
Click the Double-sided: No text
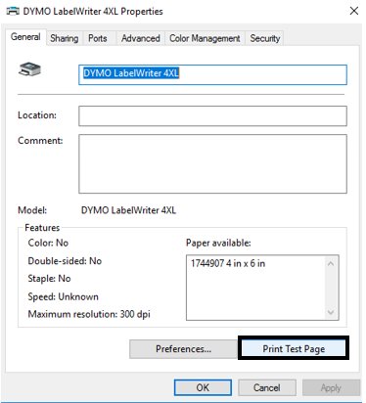click(65, 261)
